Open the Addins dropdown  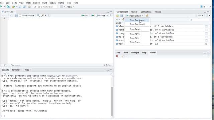click(x=71, y=7)
